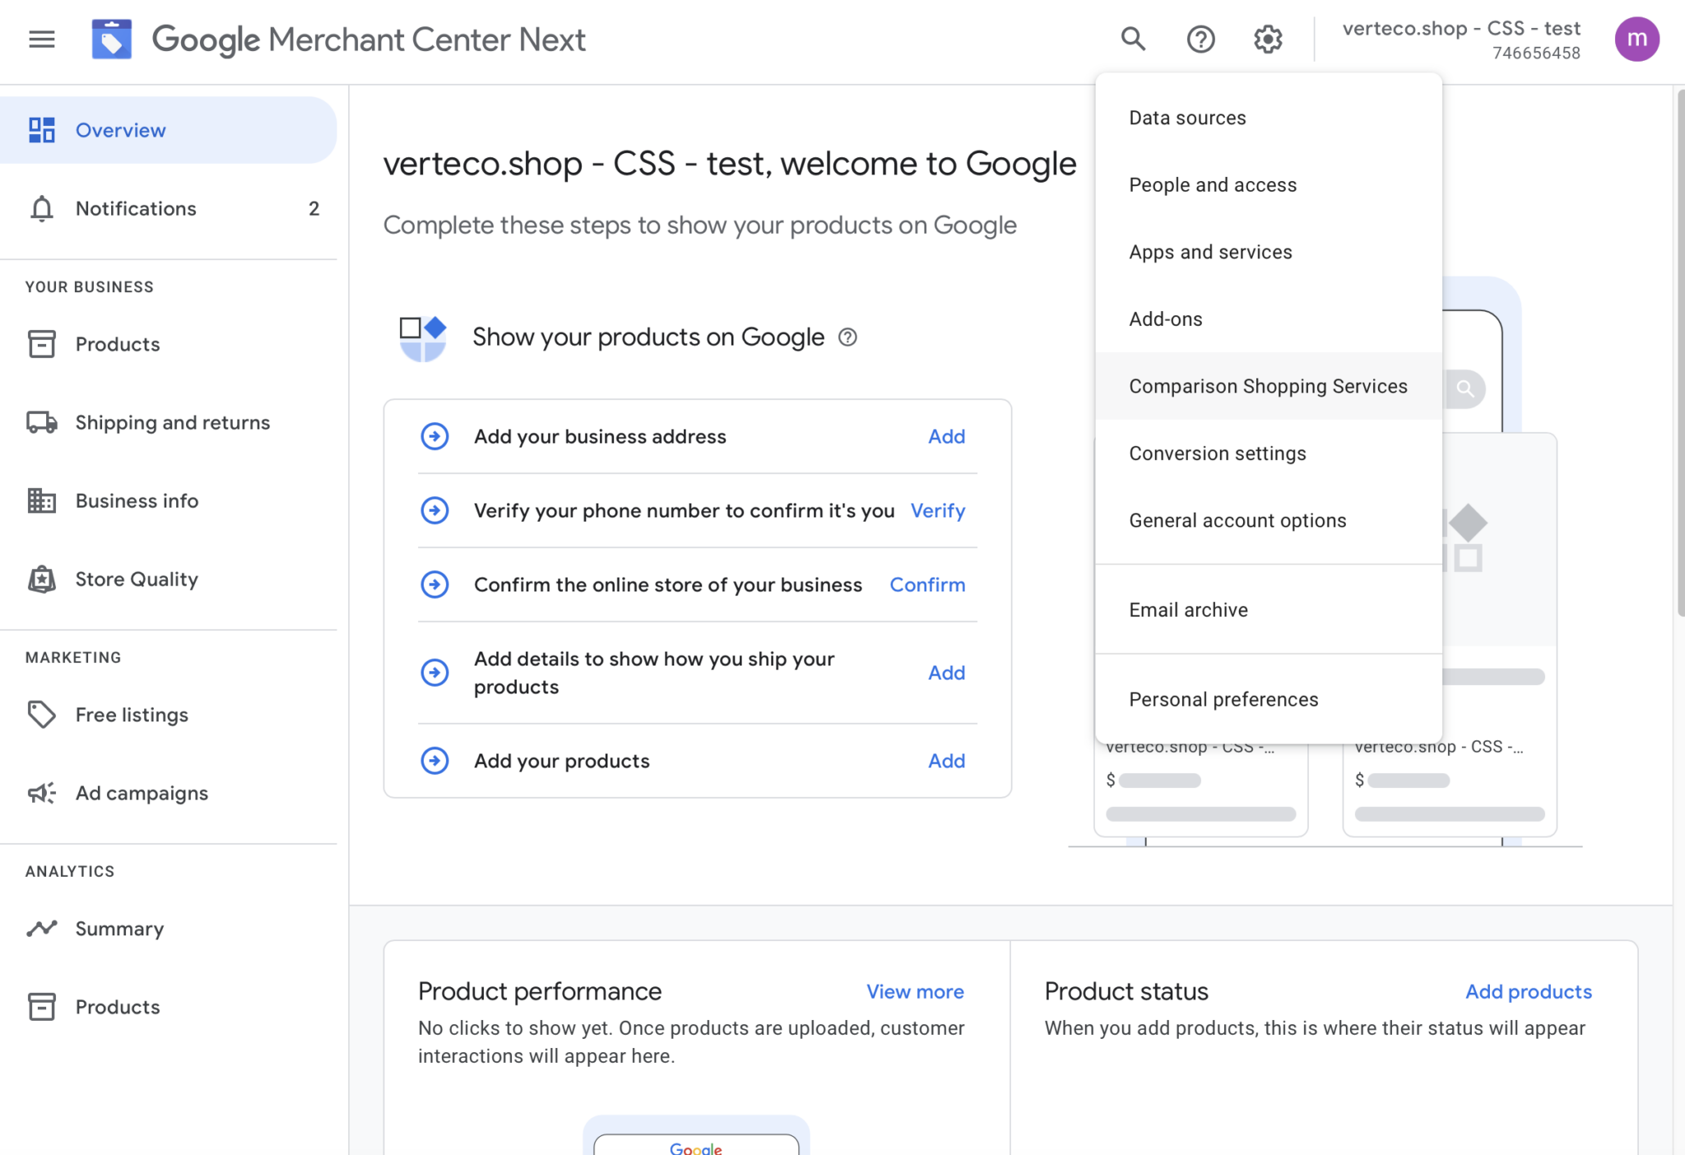Screen dimensions: 1685x1155
Task: Click Verify link for phone number
Action: (x=937, y=510)
